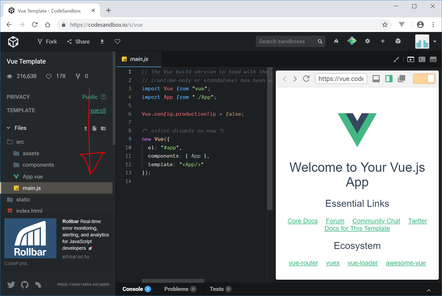Open the GitHub icon in the sidebar footer
This screenshot has width=442, height=296.
(25, 285)
